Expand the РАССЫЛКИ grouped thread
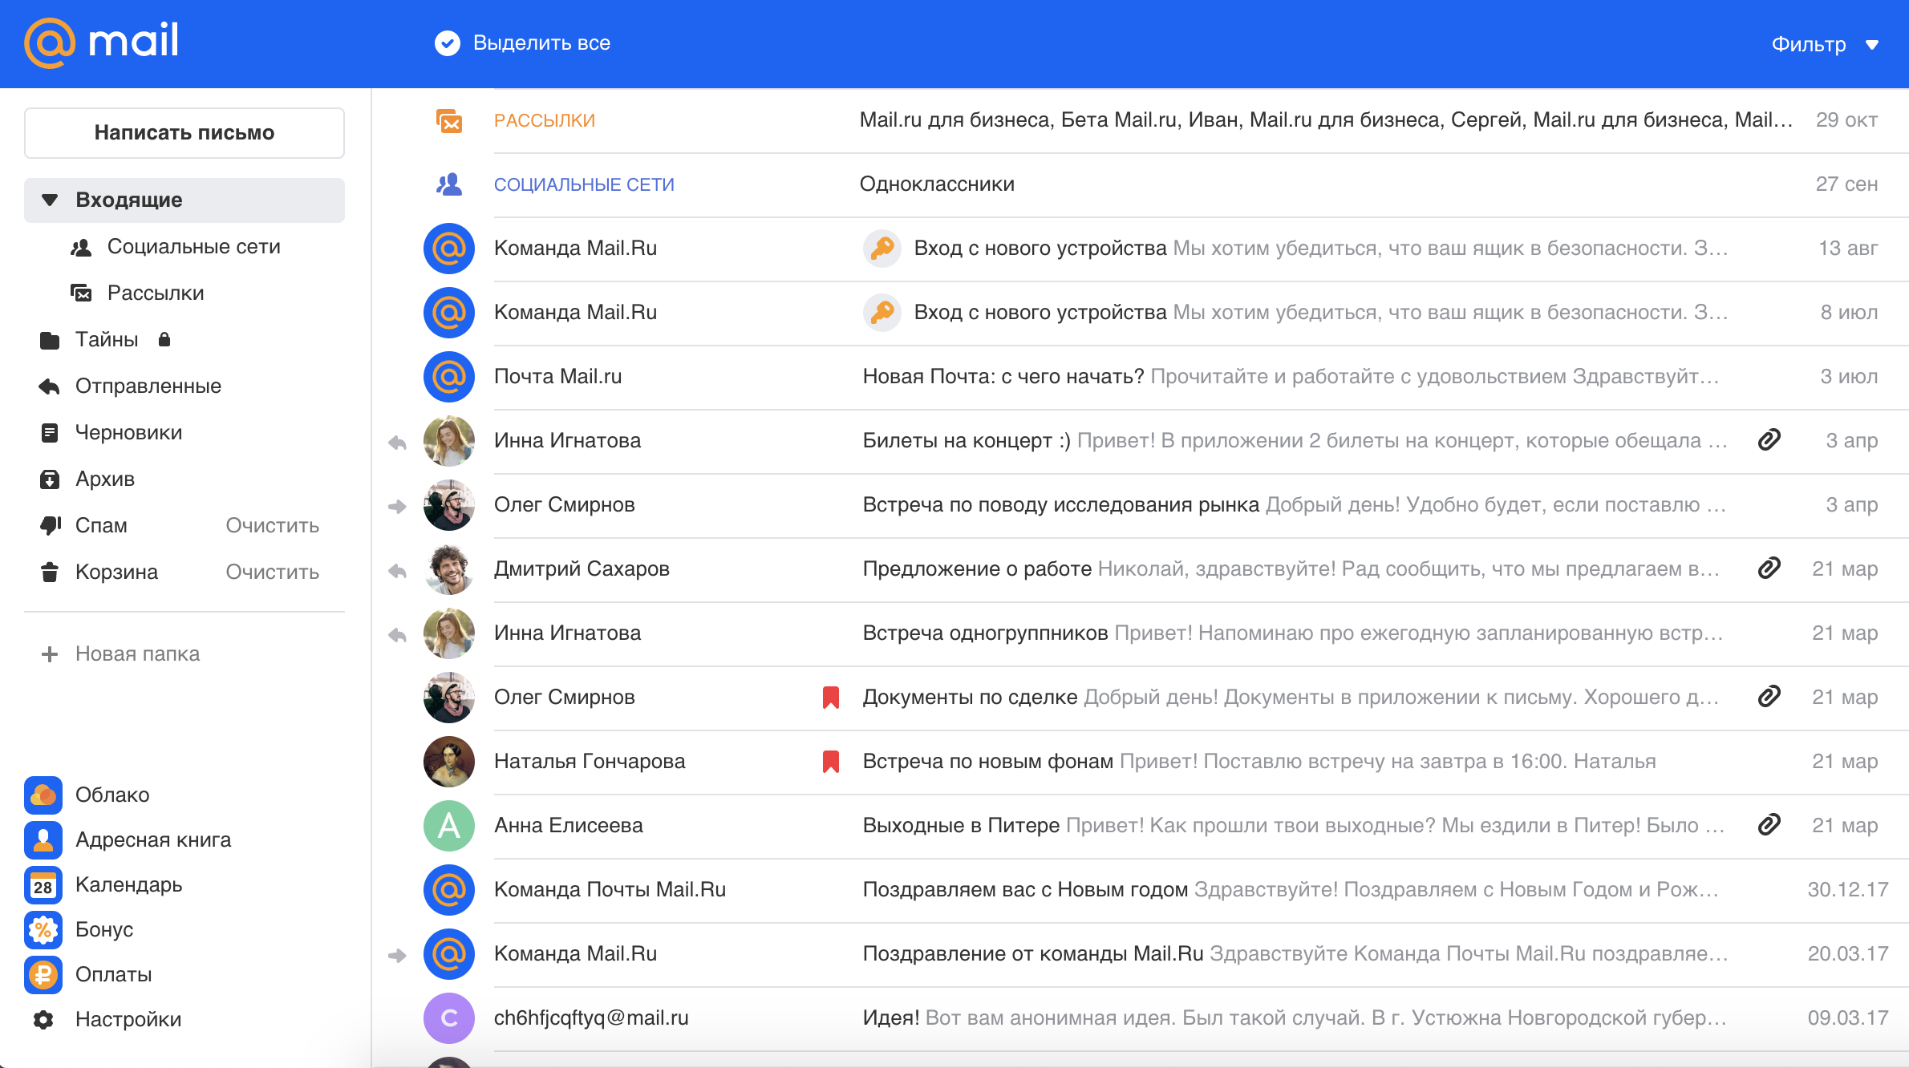This screenshot has width=1909, height=1068. pyautogui.click(x=545, y=121)
